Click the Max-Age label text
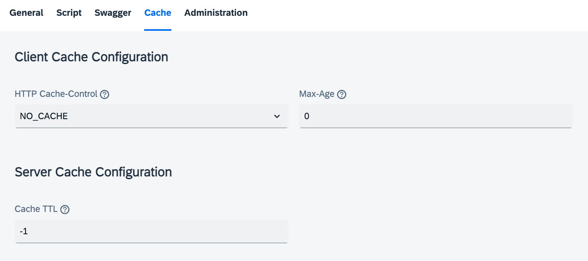Image resolution: width=588 pixels, height=261 pixels. (x=317, y=94)
